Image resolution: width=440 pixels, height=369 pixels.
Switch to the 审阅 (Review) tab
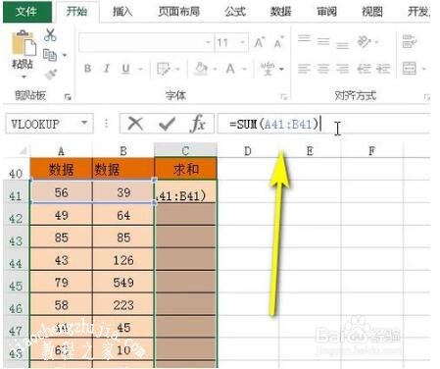(x=326, y=12)
